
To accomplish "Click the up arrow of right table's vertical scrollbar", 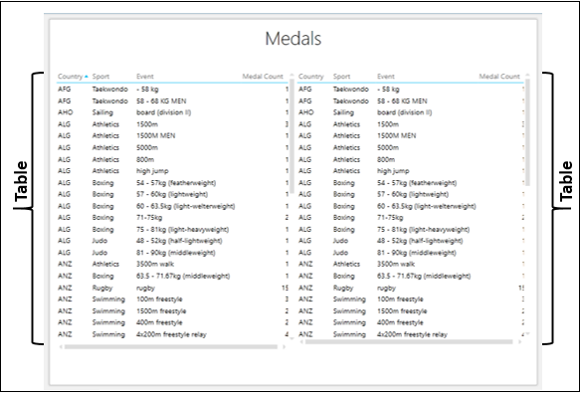I will [x=527, y=75].
